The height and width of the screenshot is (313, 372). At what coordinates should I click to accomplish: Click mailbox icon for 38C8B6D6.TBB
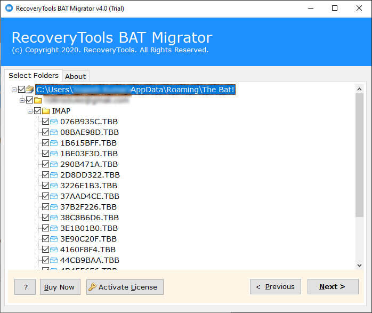[54, 218]
